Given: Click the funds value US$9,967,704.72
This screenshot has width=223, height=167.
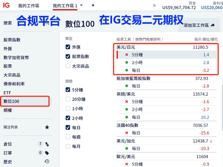Looking at the screenshot, I should [x=179, y=7].
